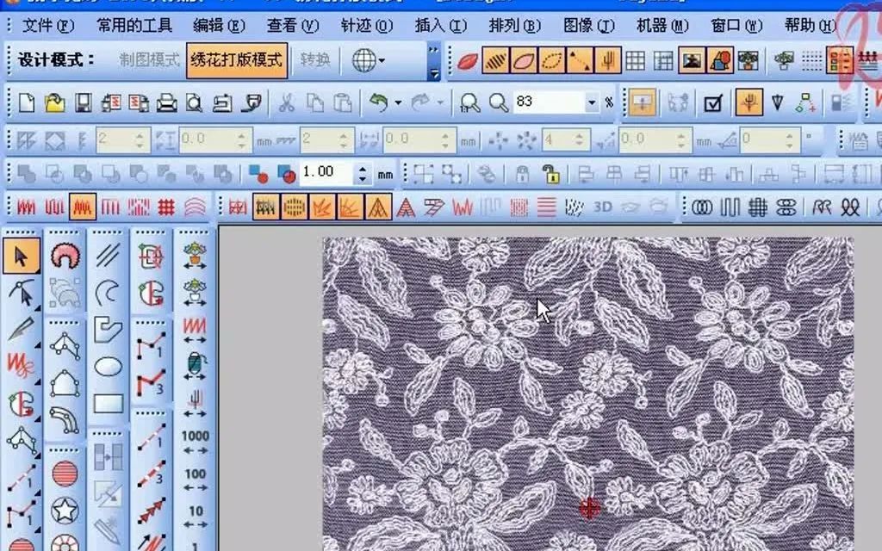Click the open padlock unlock icon
The height and width of the screenshot is (551, 882).
[551, 174]
